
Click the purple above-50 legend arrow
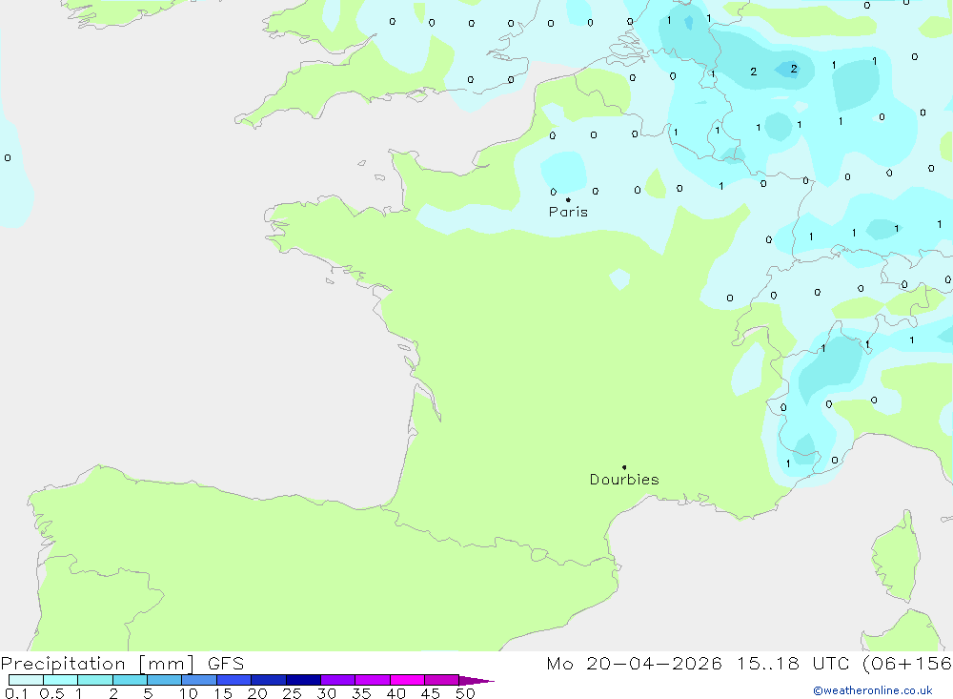click(x=476, y=680)
